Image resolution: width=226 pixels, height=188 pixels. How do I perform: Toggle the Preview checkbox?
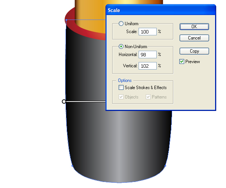[182, 62]
